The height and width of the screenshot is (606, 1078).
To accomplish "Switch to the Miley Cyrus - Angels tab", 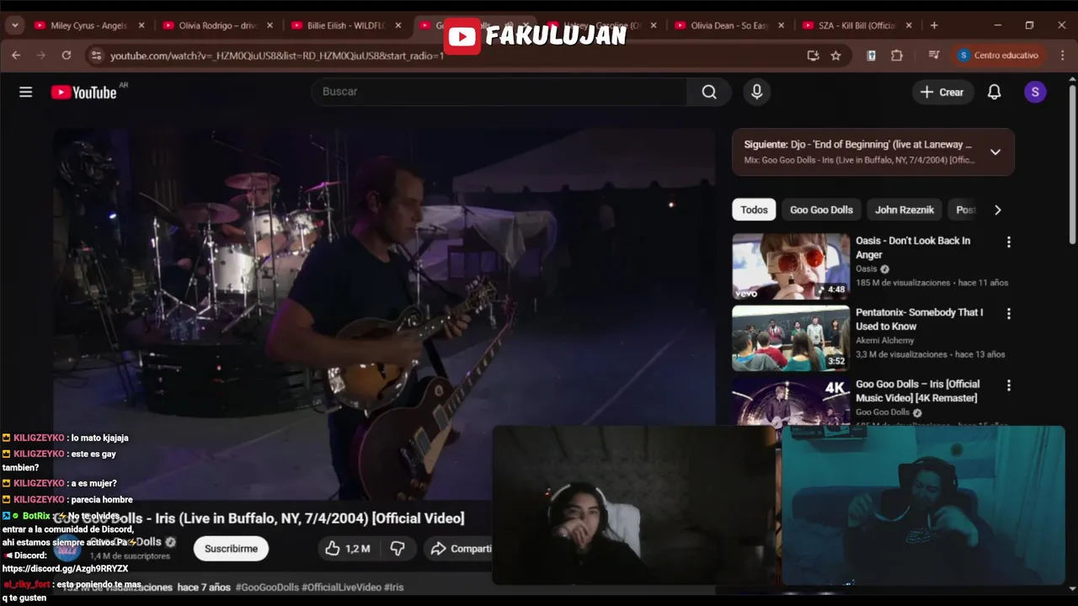I will (x=88, y=25).
